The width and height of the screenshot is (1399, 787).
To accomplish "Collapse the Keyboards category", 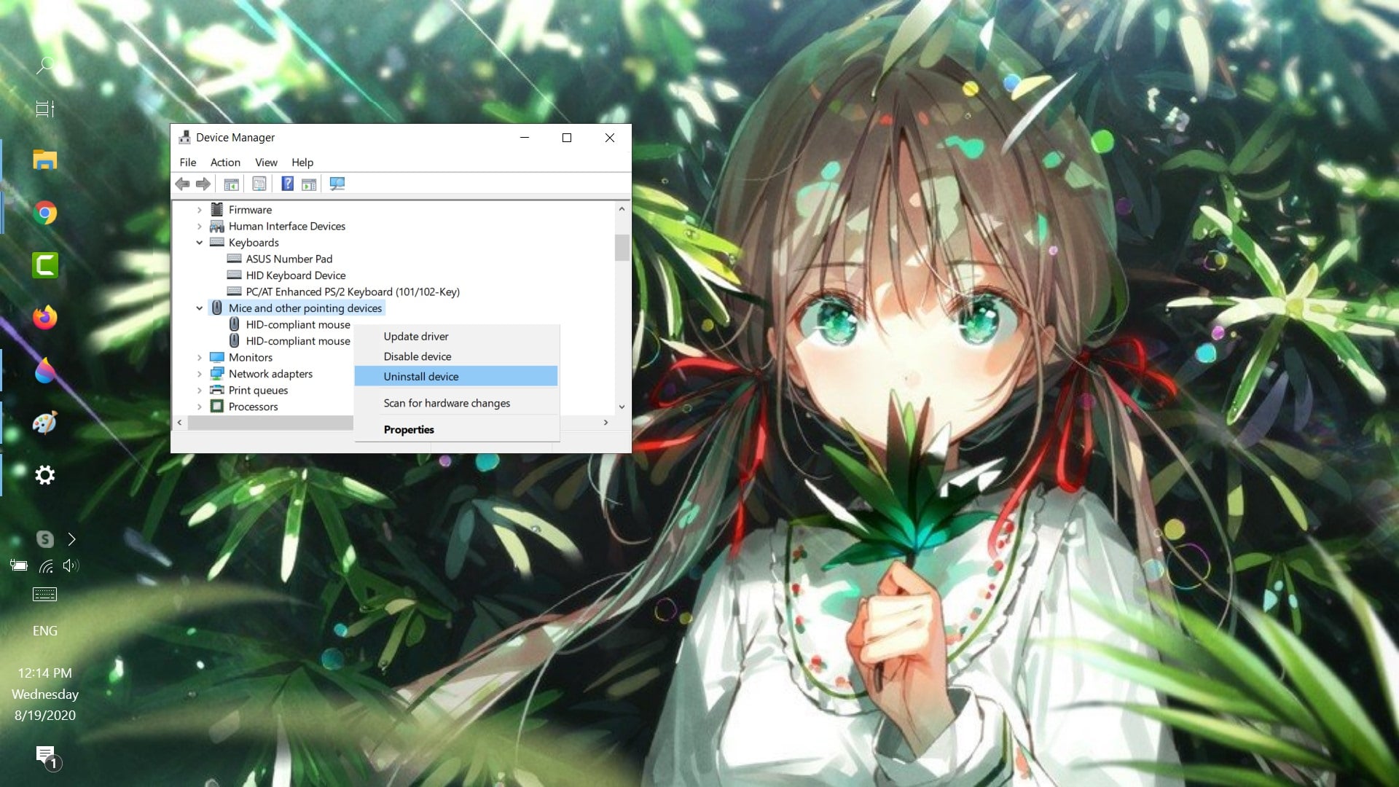I will pyautogui.click(x=199, y=243).
